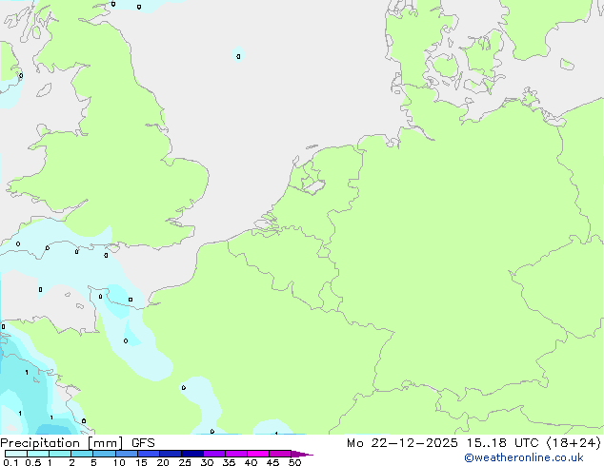Image resolution: width=604 pixels, height=466 pixels.
Task: Click the 'GFS' model label
Action: [143, 443]
